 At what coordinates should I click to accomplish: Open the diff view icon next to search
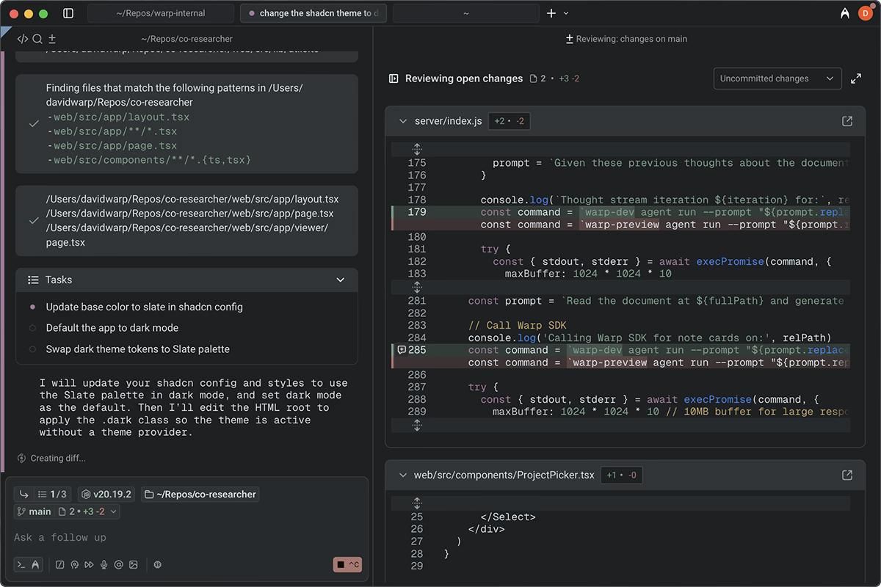(x=51, y=39)
